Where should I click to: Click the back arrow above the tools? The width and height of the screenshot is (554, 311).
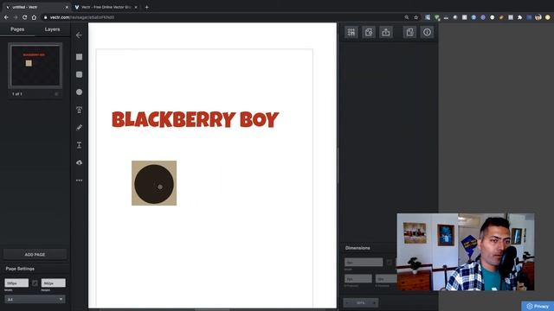[79, 35]
